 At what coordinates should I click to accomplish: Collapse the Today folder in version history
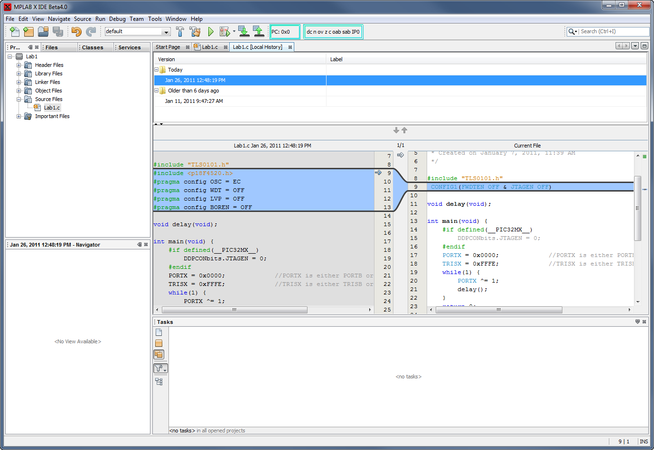[x=156, y=70]
